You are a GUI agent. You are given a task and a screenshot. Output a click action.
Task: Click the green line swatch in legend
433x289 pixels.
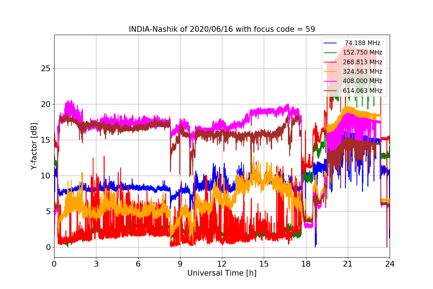point(330,52)
